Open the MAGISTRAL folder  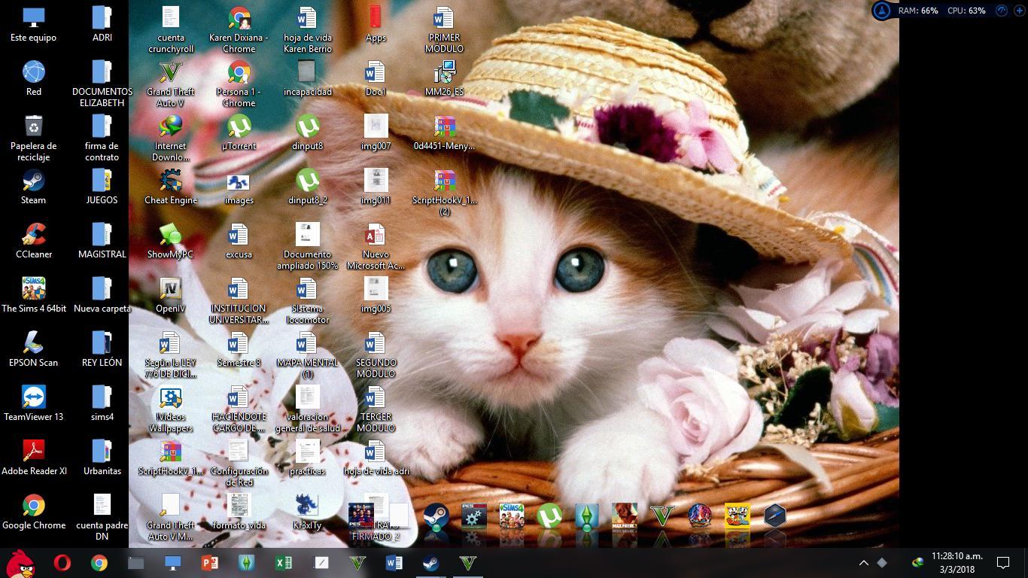click(x=102, y=240)
